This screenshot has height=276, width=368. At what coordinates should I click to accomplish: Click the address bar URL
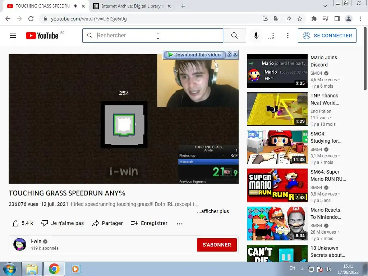89,19
